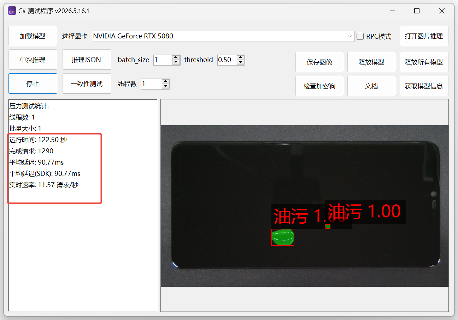Focus the 线程数 input field
The width and height of the screenshot is (458, 320).
click(x=151, y=84)
